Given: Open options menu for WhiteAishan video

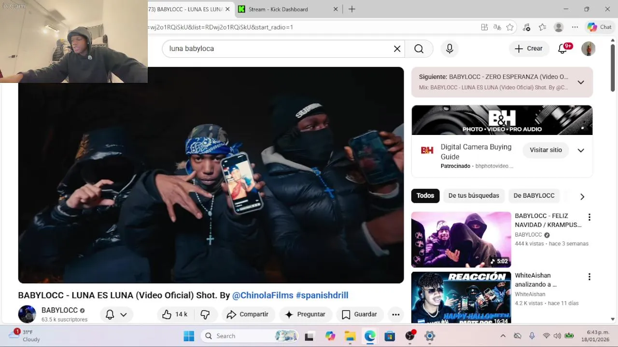Looking at the screenshot, I should (589, 277).
